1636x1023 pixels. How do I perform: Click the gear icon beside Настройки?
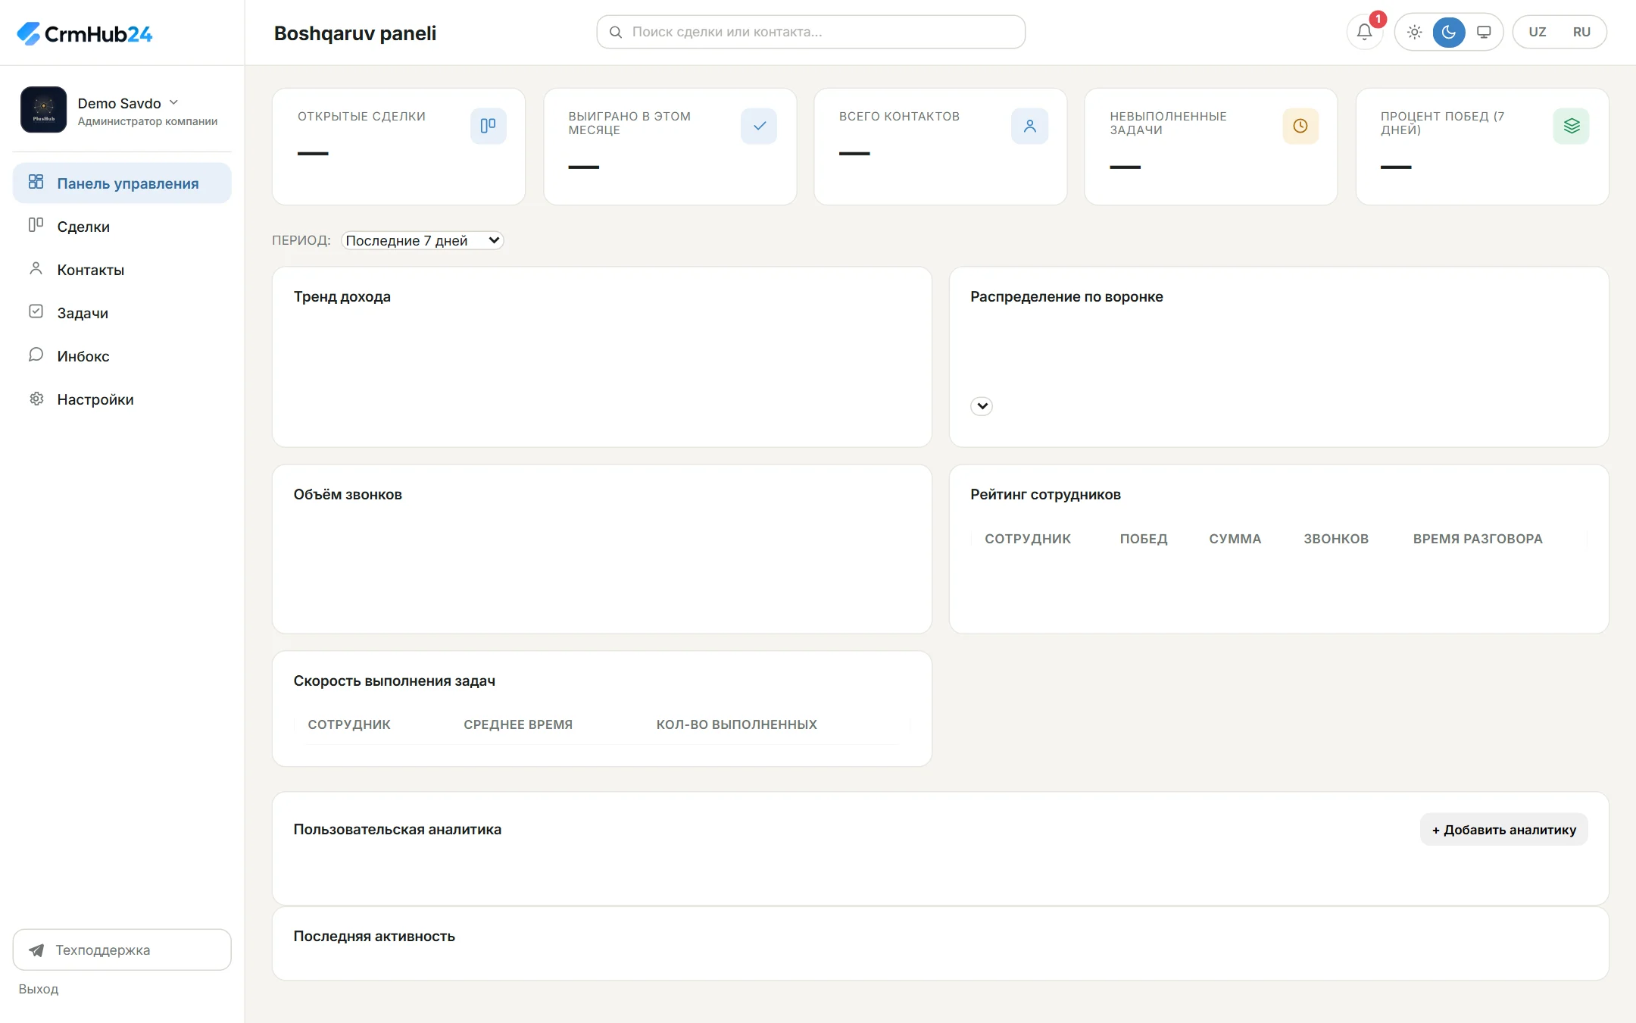(x=36, y=398)
